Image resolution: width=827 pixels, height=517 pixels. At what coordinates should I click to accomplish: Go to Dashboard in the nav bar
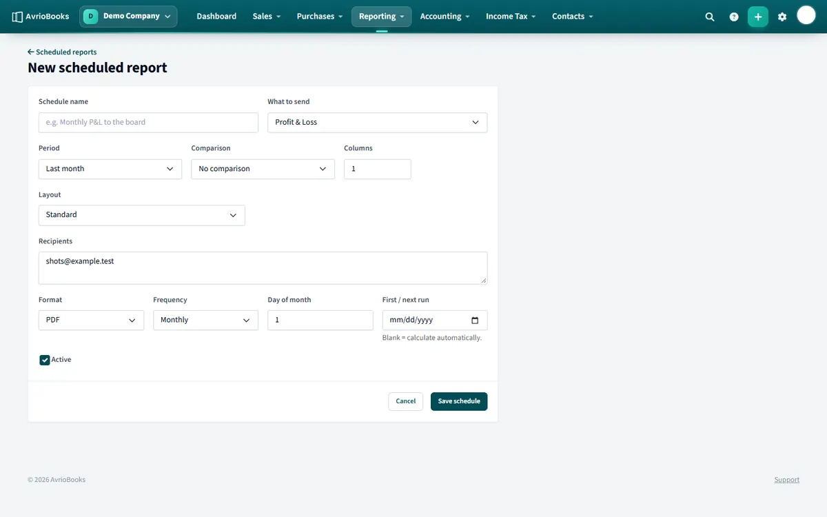216,17
